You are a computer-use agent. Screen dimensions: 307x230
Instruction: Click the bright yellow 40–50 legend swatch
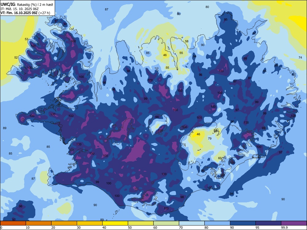(x=115, y=223)
